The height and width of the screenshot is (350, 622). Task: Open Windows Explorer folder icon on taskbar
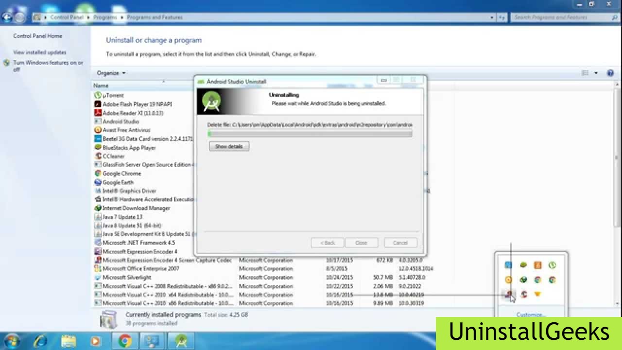tap(69, 341)
